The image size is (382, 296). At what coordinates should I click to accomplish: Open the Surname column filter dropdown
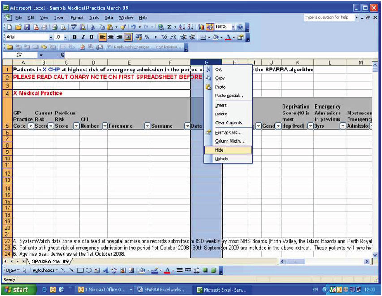tap(187, 126)
